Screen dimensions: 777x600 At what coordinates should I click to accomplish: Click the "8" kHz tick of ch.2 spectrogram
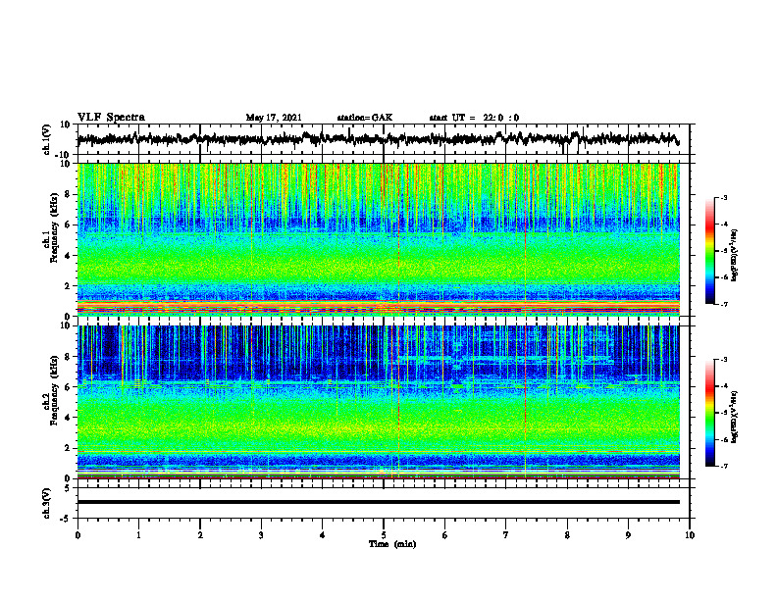[69, 357]
